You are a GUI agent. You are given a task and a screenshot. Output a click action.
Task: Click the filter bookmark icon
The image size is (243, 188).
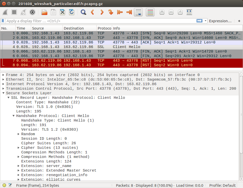pos(3,21)
